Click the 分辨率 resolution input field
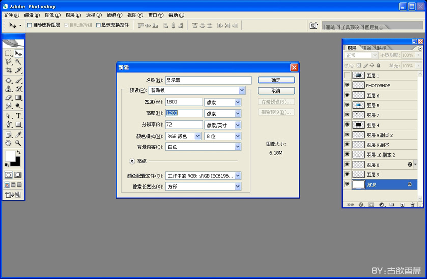The image size is (427, 279). point(184,125)
